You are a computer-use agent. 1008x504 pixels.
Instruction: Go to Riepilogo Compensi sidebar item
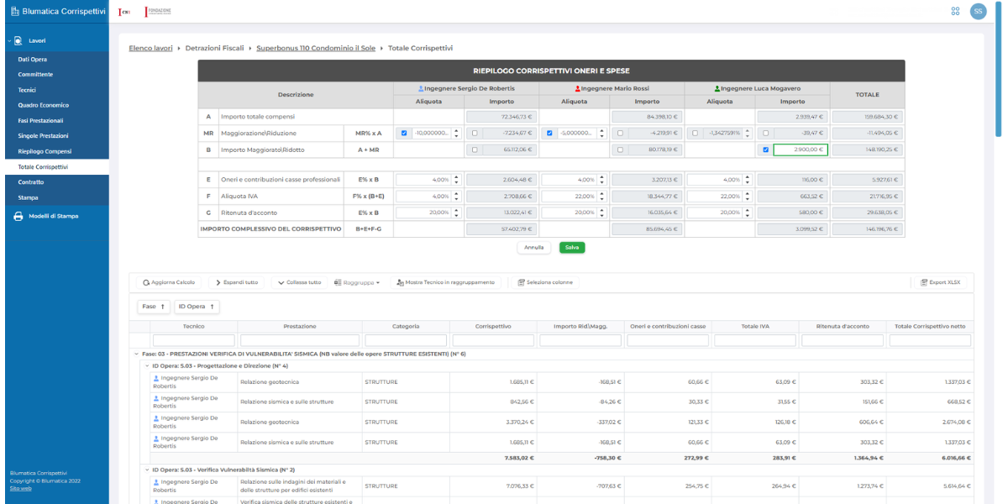click(45, 151)
